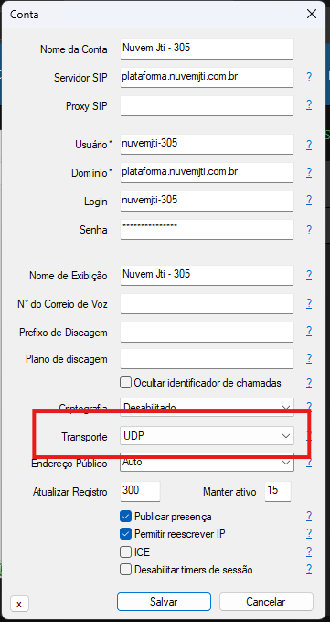The height and width of the screenshot is (622, 330).
Task: Click the N° do Correio de Voz field
Action: 207,304
